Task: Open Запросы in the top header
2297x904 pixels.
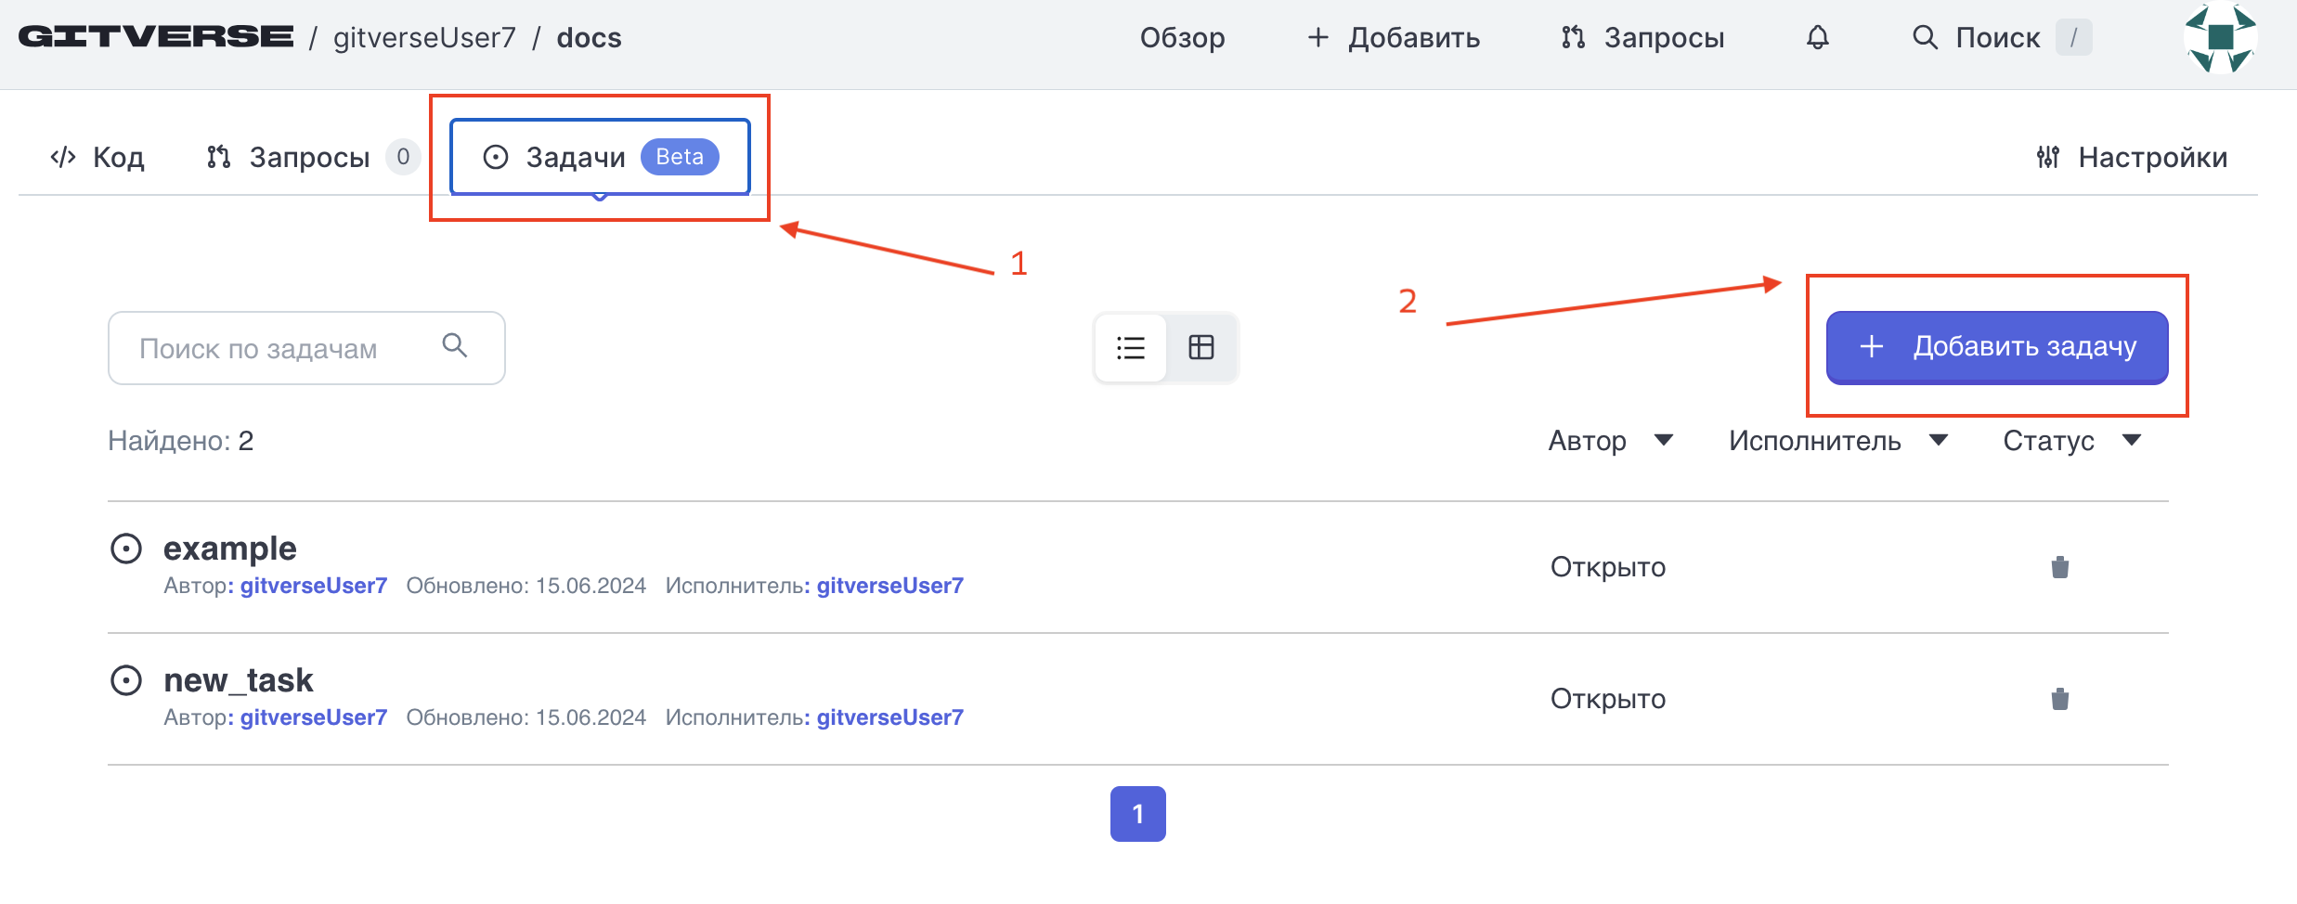Action: pos(1642,38)
